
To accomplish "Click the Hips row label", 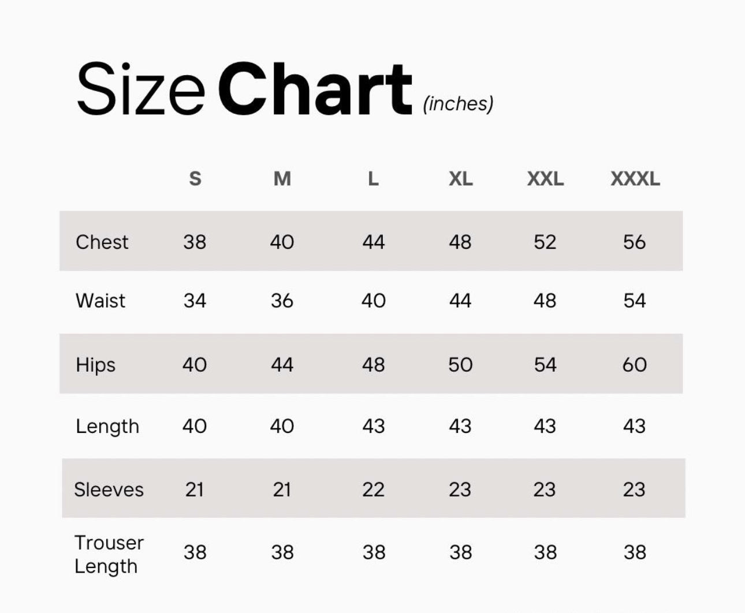I will (x=95, y=365).
